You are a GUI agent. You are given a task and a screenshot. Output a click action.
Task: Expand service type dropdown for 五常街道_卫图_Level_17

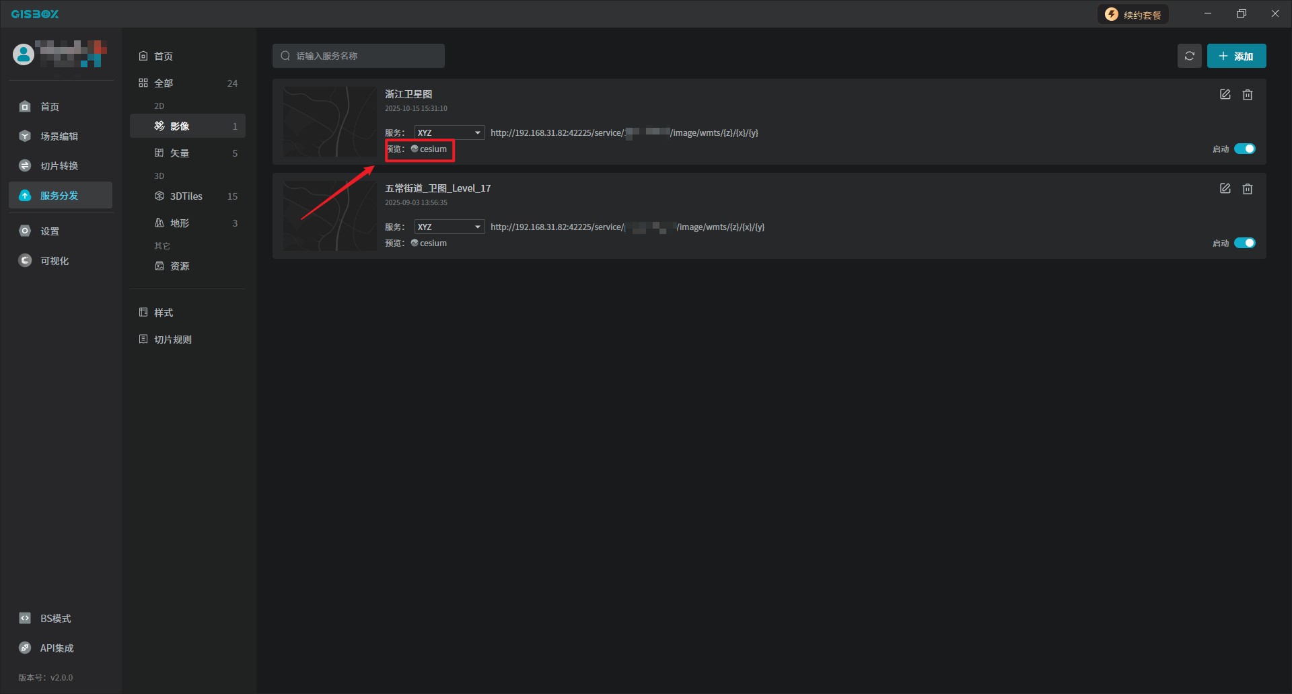(x=449, y=227)
